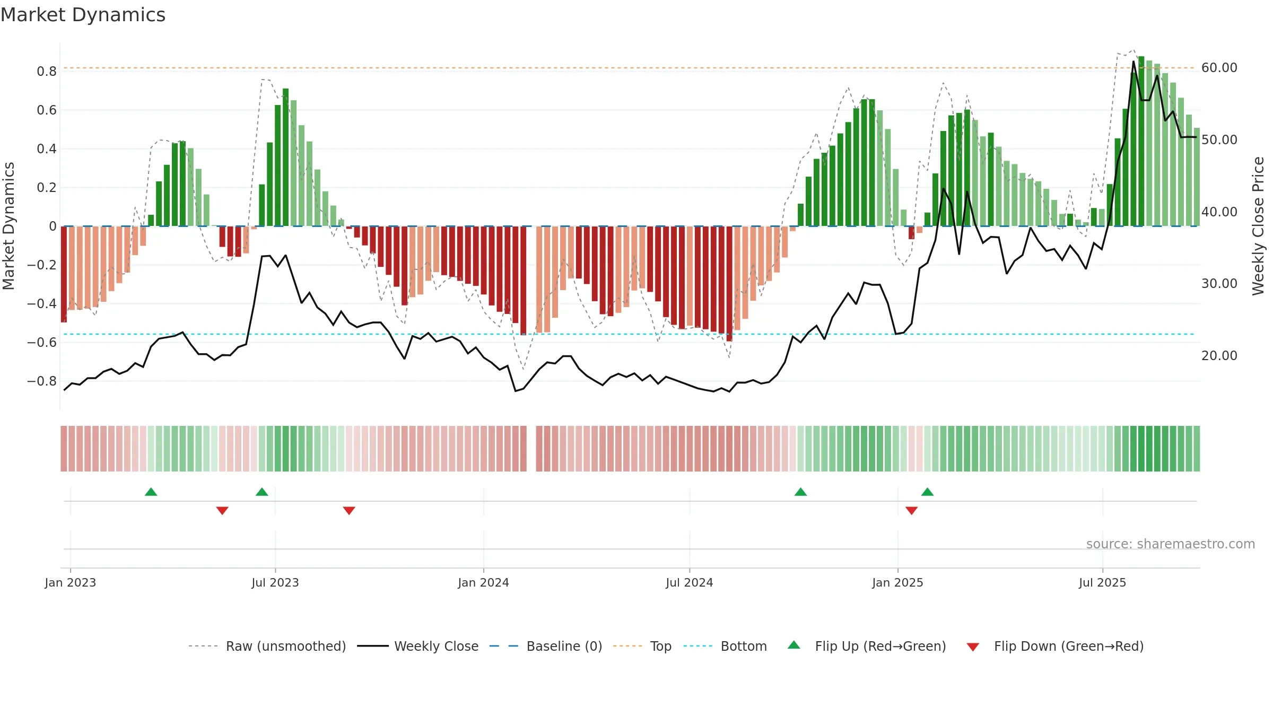Click the flip-down marker at Jan 2025

tap(912, 511)
